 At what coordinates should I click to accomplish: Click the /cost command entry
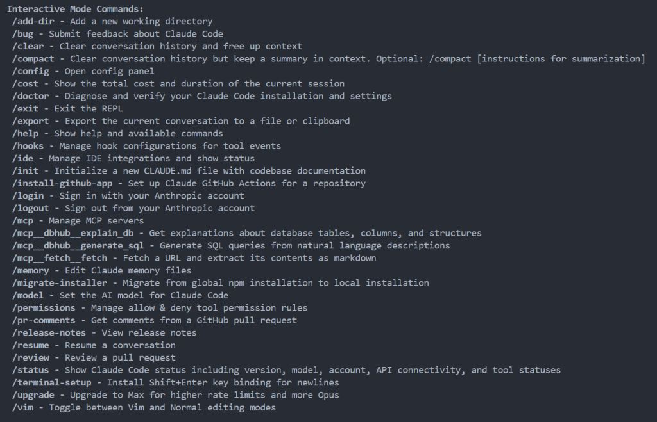pos(25,84)
